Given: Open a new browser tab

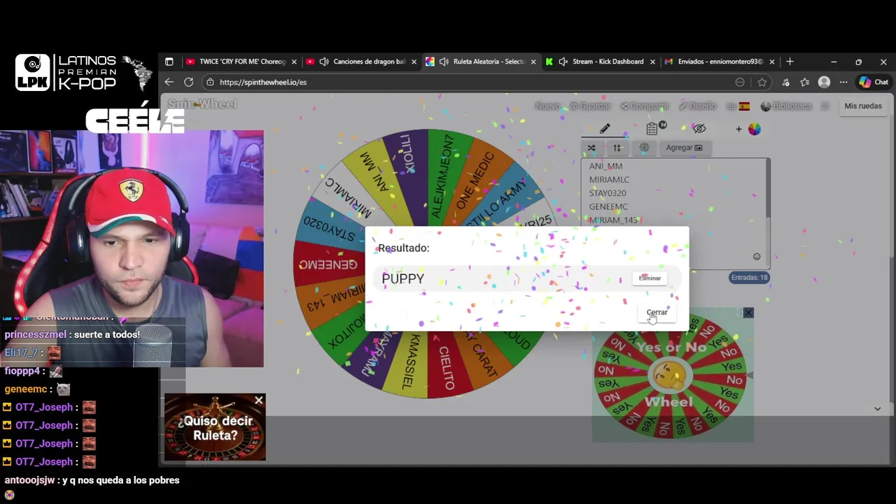Looking at the screenshot, I should pyautogui.click(x=790, y=62).
